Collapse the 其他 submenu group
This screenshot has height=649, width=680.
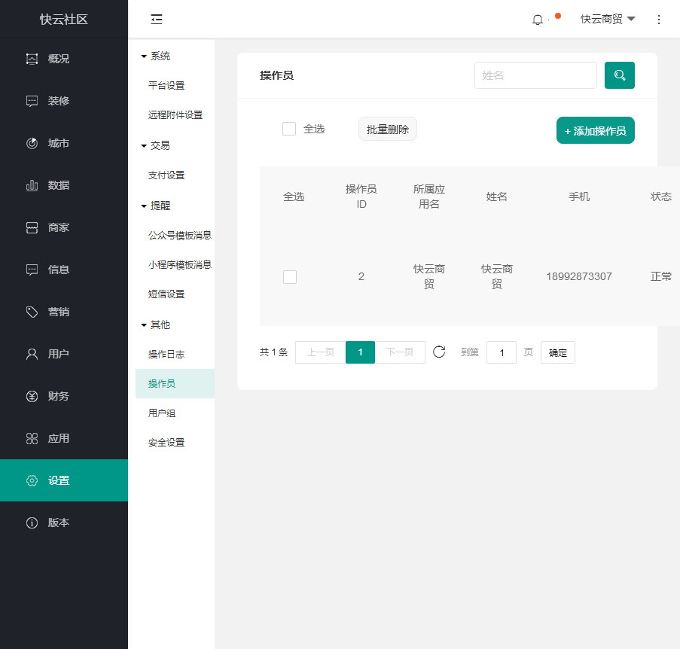156,324
